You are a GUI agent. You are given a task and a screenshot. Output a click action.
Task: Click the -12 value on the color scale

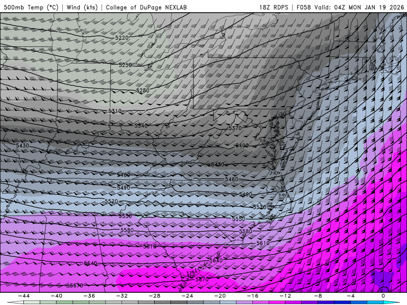tap(285, 296)
